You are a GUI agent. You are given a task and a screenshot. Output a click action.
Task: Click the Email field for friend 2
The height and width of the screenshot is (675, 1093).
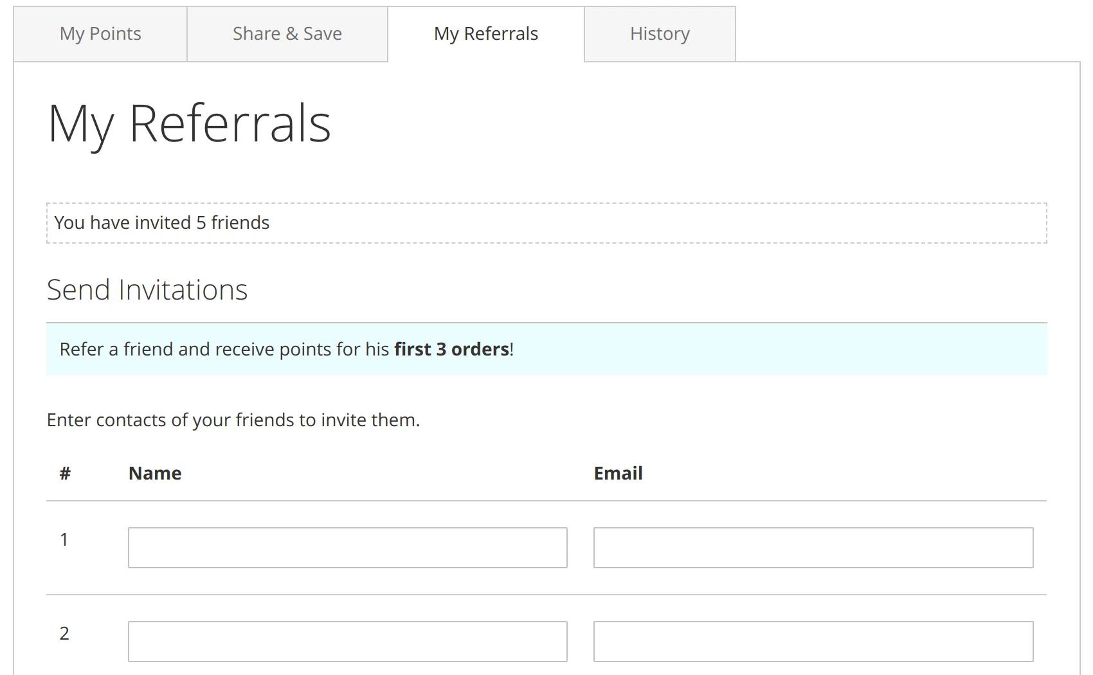813,641
